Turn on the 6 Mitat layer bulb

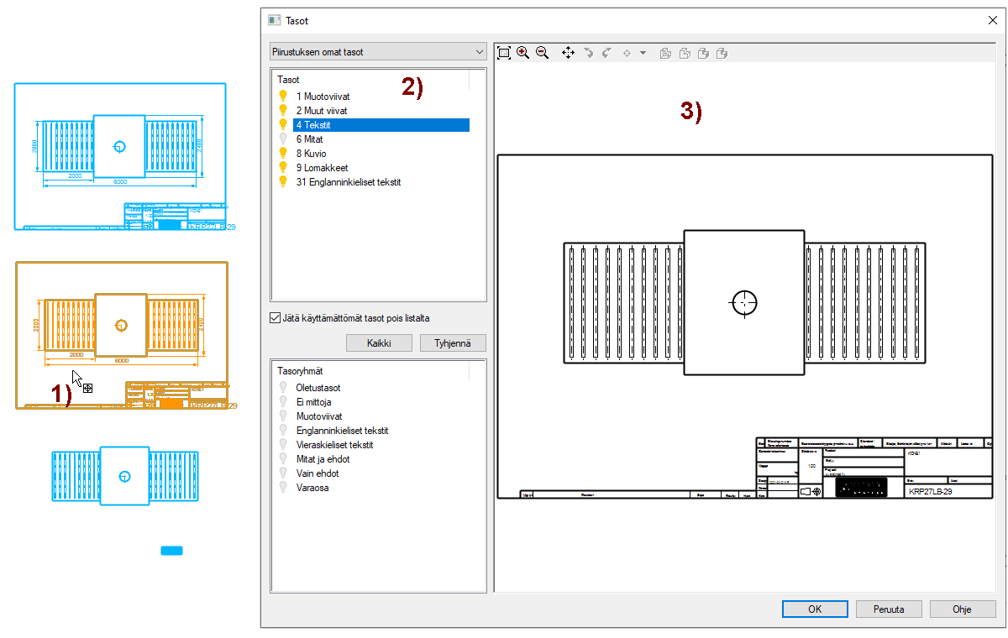pyautogui.click(x=283, y=139)
